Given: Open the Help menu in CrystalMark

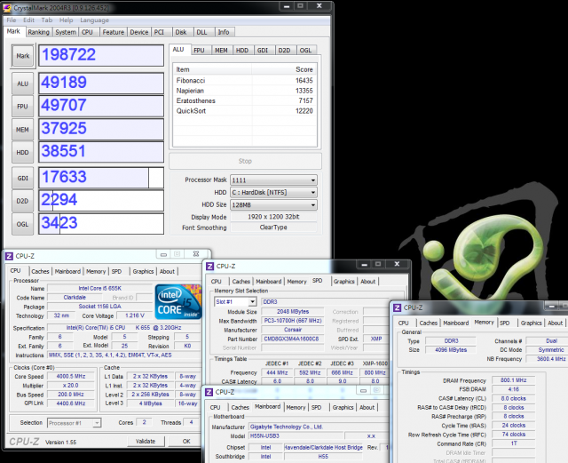Looking at the screenshot, I should pyautogui.click(x=67, y=20).
